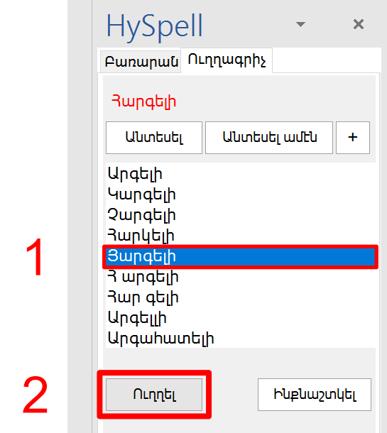
Task: Add word with the plus button
Action: point(353,138)
